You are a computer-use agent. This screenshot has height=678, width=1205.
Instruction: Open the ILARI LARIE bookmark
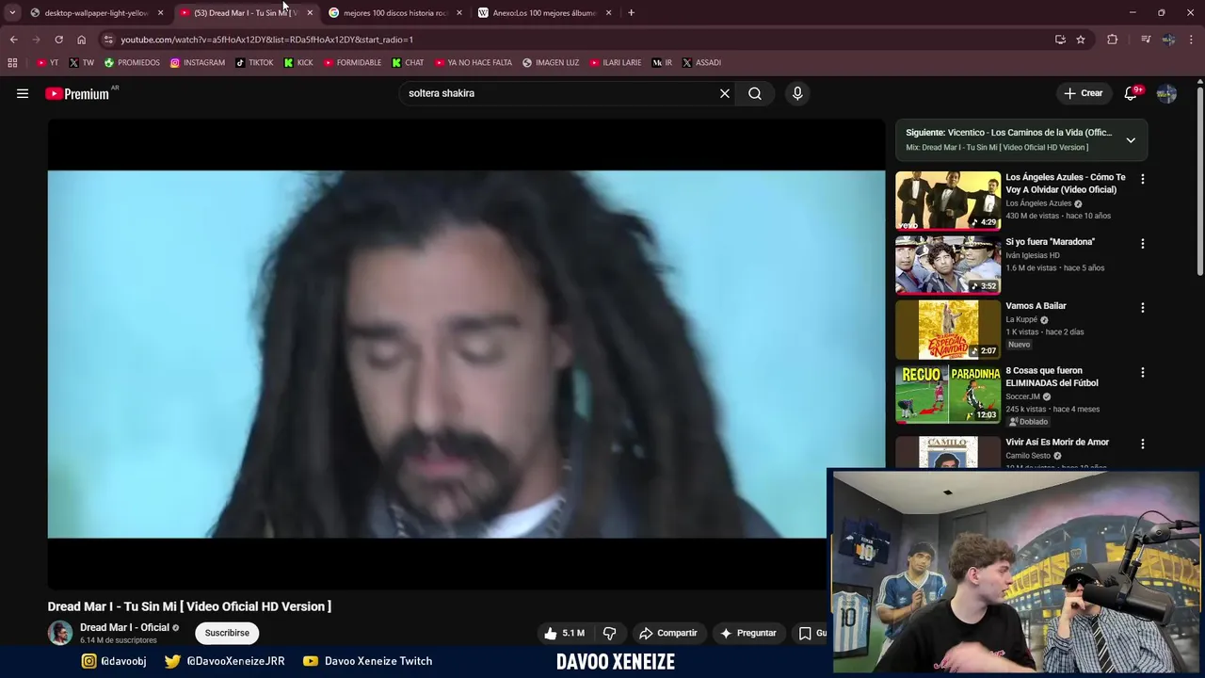pyautogui.click(x=616, y=63)
